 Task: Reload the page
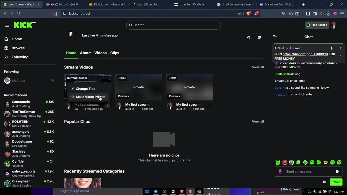coord(18,14)
